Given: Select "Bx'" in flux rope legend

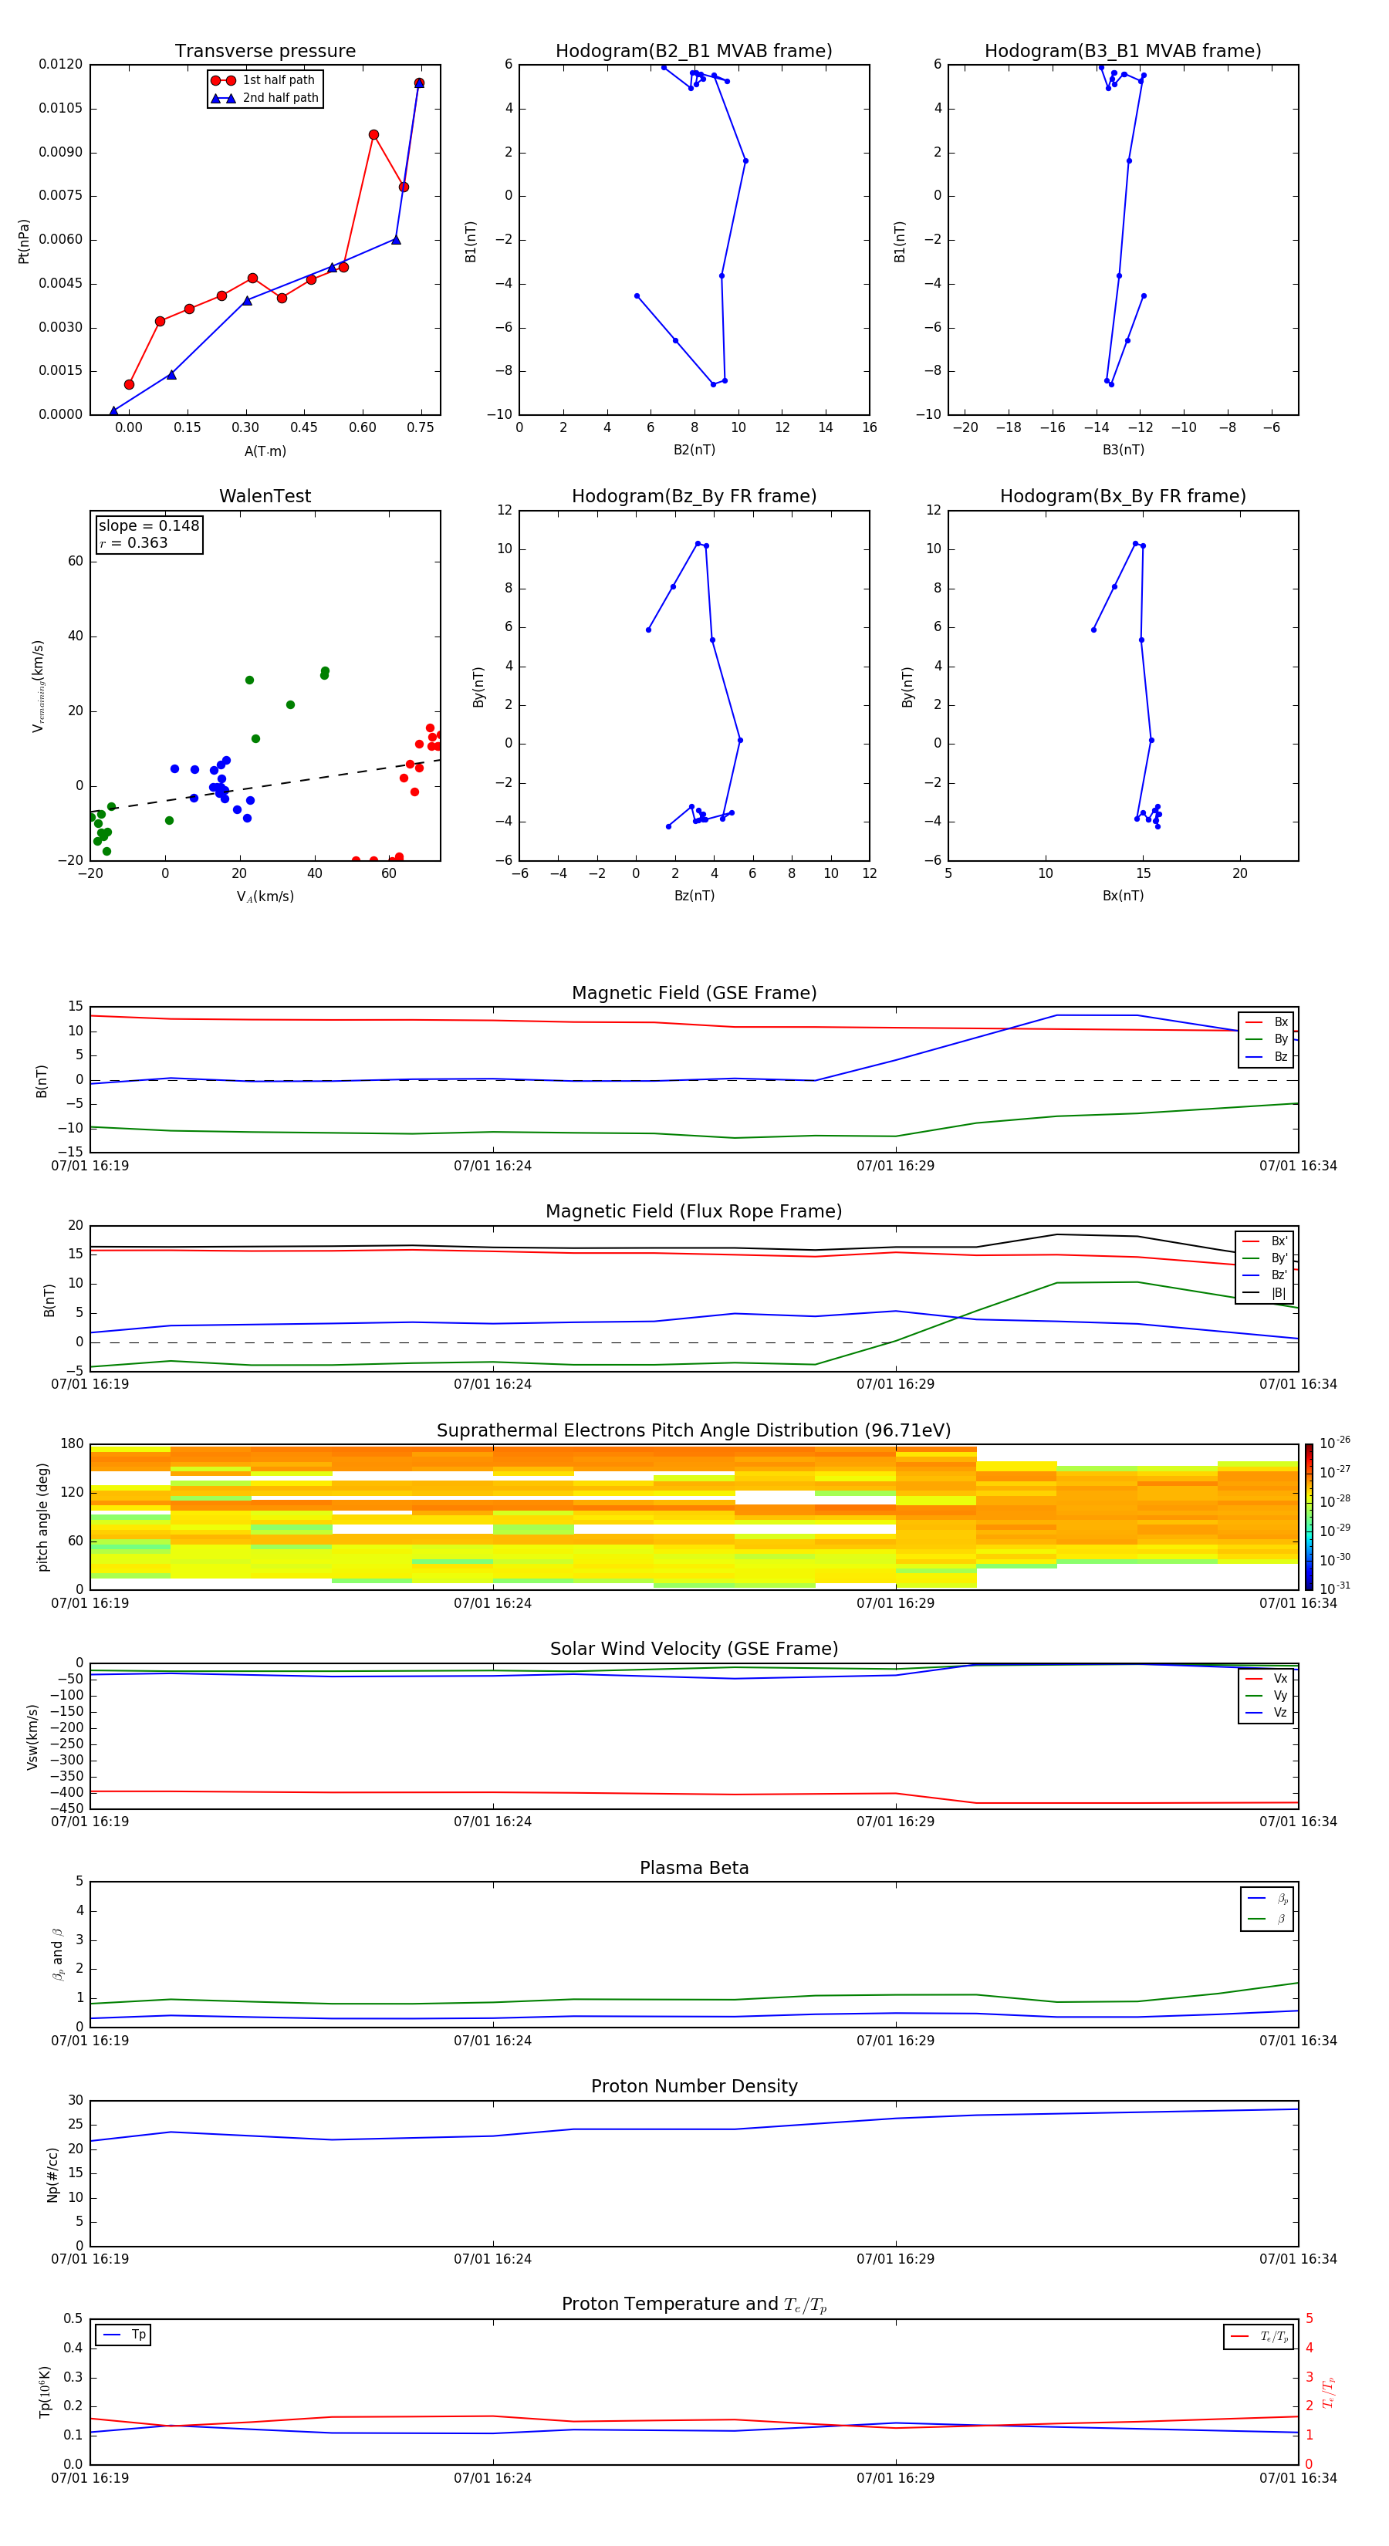Looking at the screenshot, I should click(x=1265, y=1241).
